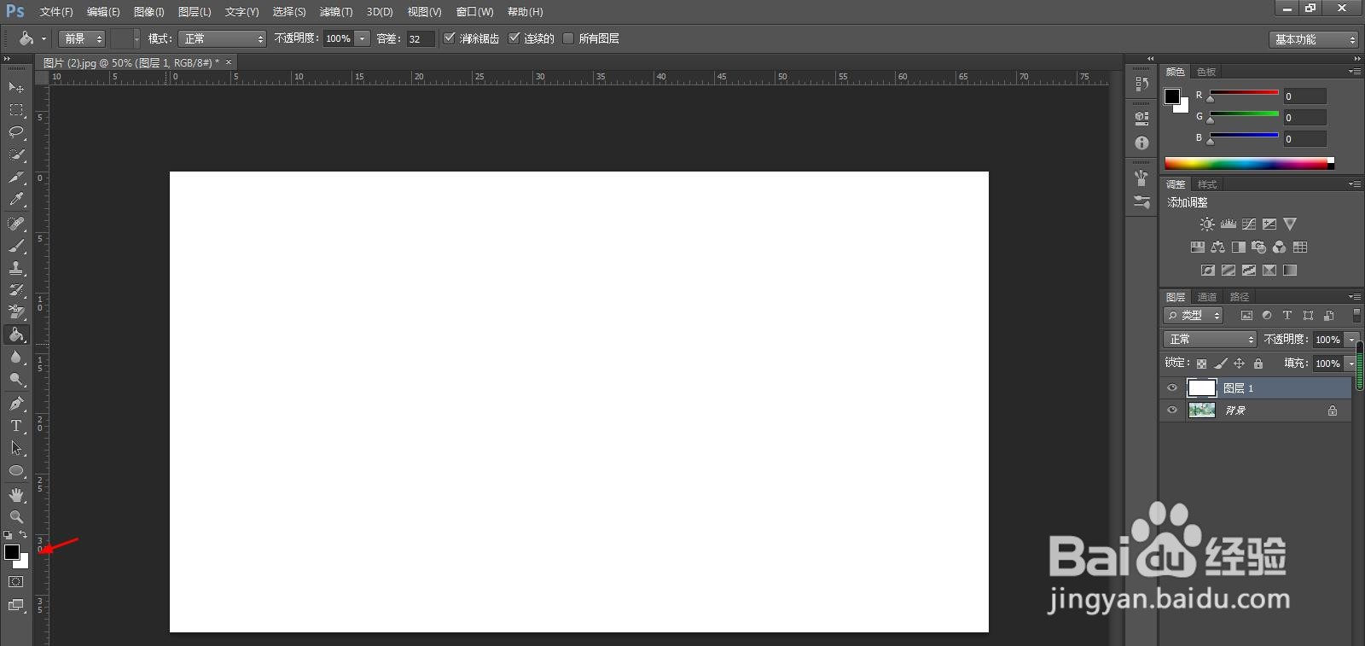Select the Eyedropper tool
The height and width of the screenshot is (646, 1365).
[16, 200]
